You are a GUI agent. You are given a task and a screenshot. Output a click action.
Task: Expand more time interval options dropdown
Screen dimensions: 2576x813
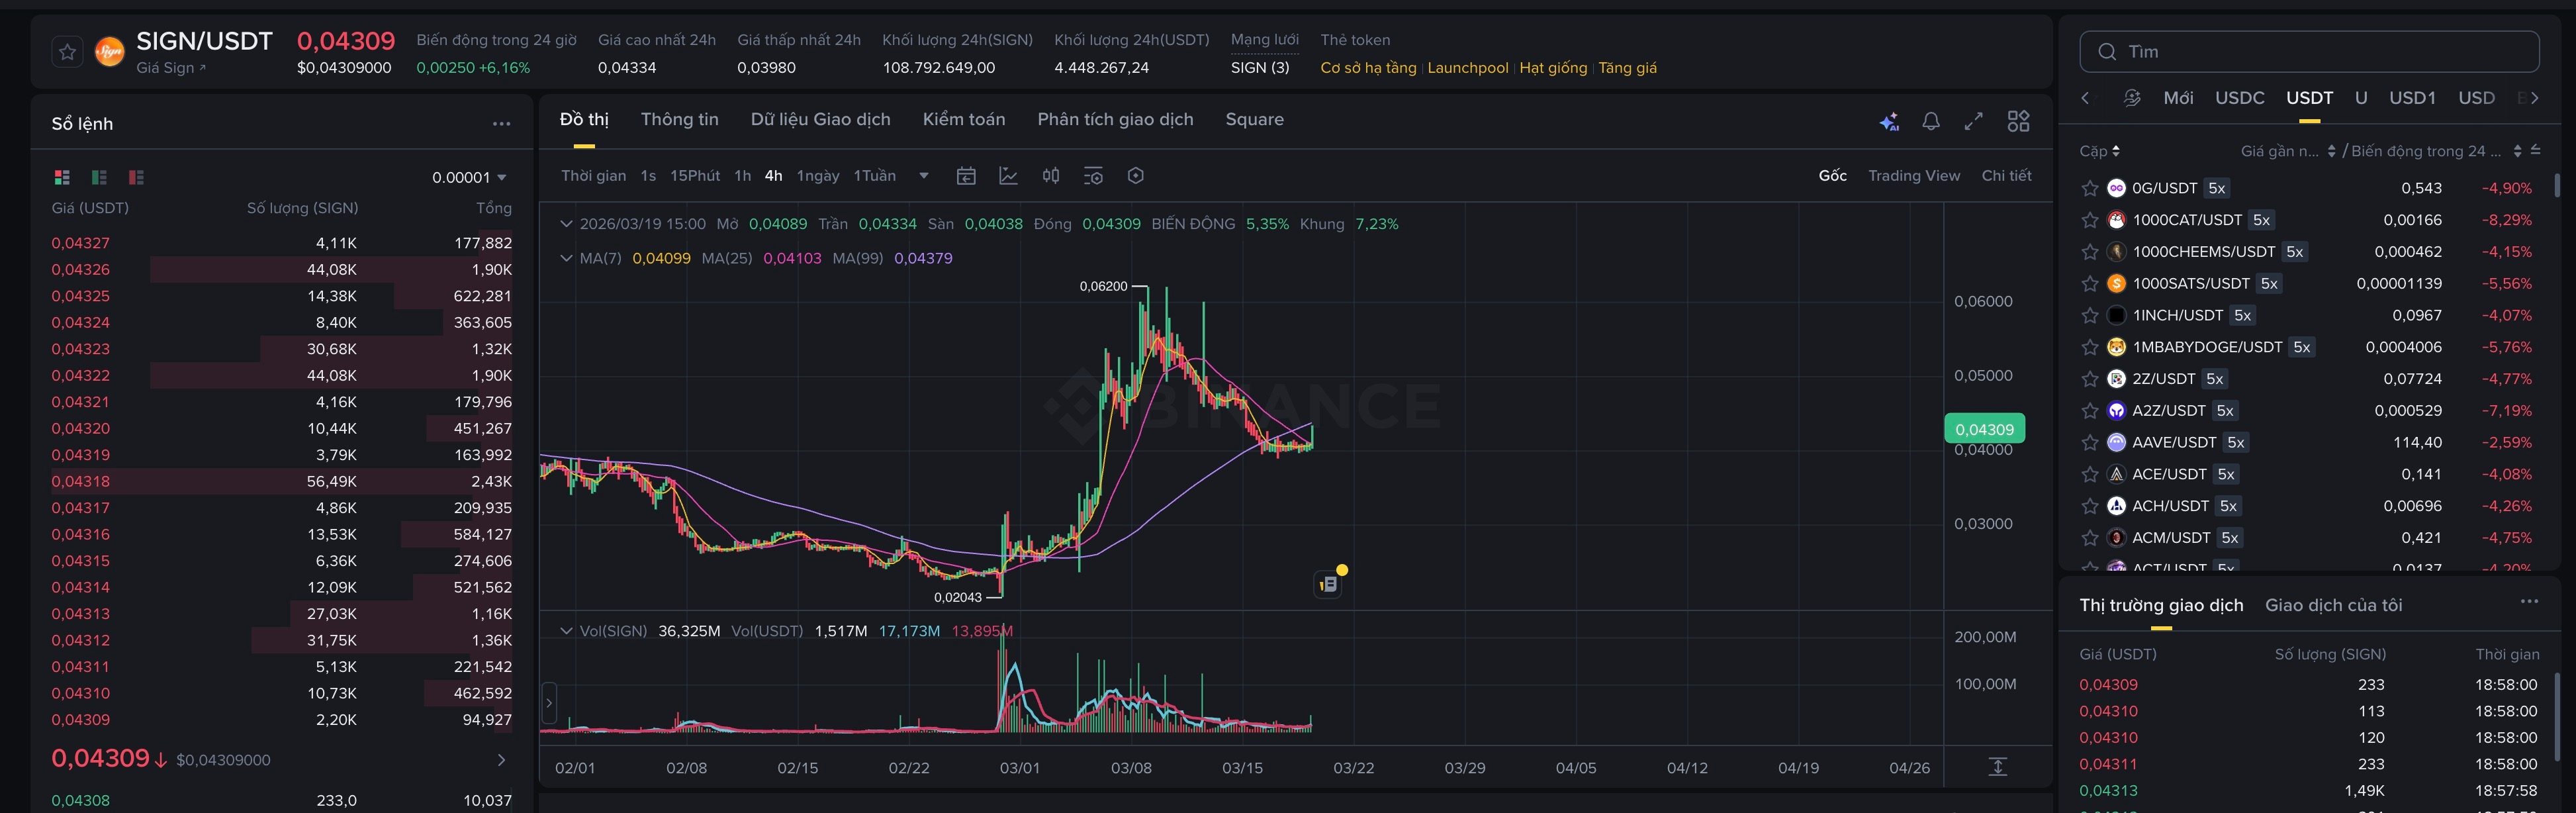pyautogui.click(x=924, y=176)
